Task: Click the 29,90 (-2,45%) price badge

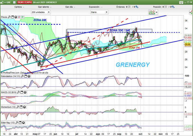Action: point(25,2)
